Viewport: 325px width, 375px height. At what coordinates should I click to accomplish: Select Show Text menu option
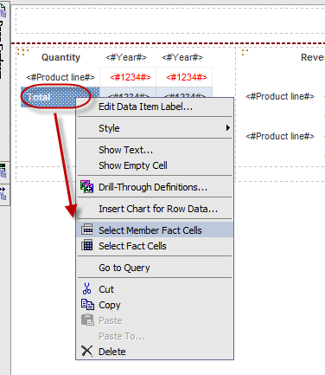coord(155,150)
